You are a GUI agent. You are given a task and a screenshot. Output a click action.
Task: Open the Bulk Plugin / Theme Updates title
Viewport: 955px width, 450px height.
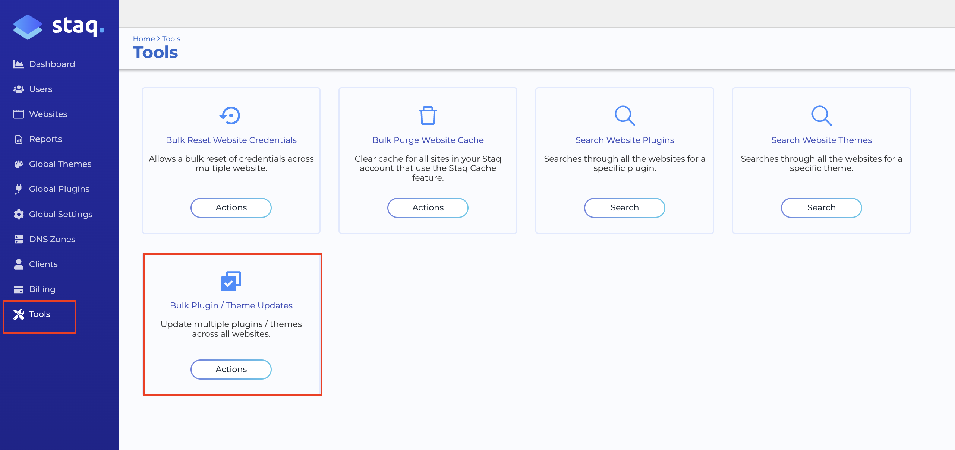click(x=231, y=305)
